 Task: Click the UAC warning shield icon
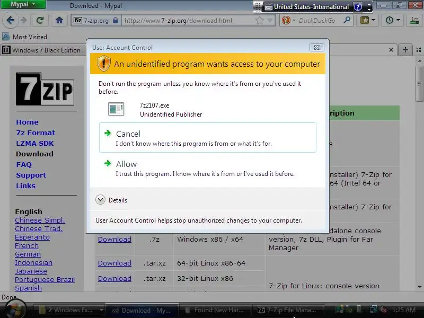(103, 64)
